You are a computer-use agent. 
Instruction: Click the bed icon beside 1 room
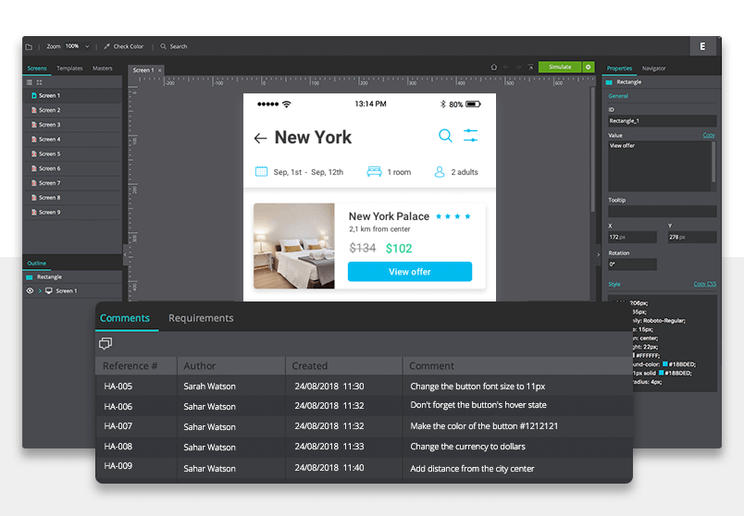pyautogui.click(x=375, y=172)
